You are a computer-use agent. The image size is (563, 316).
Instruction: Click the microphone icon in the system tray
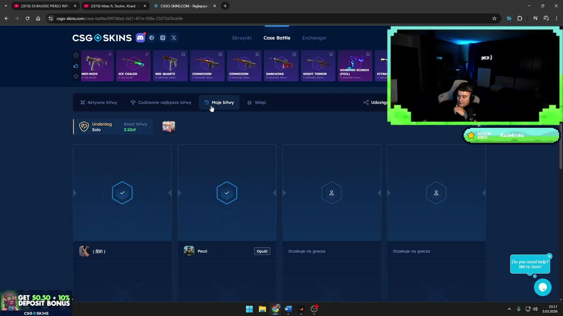point(519,309)
